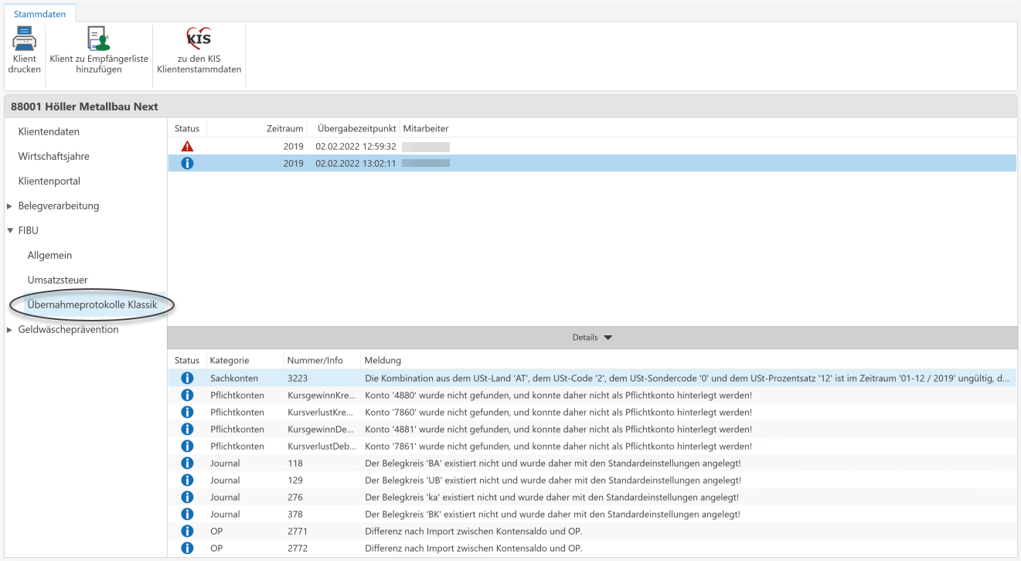The image size is (1021, 561).
Task: Click info icon for Sachkonten 3223 entry
Action: pyautogui.click(x=187, y=378)
